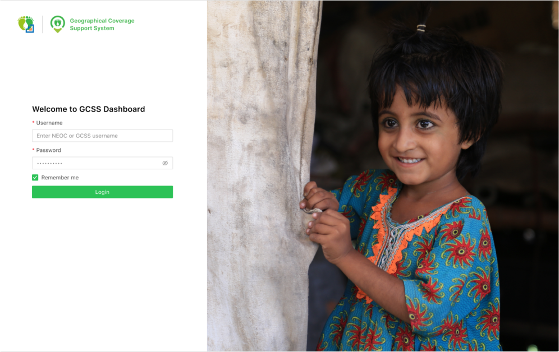This screenshot has height=352, width=559.
Task: Click the Password field label
Action: (48, 150)
